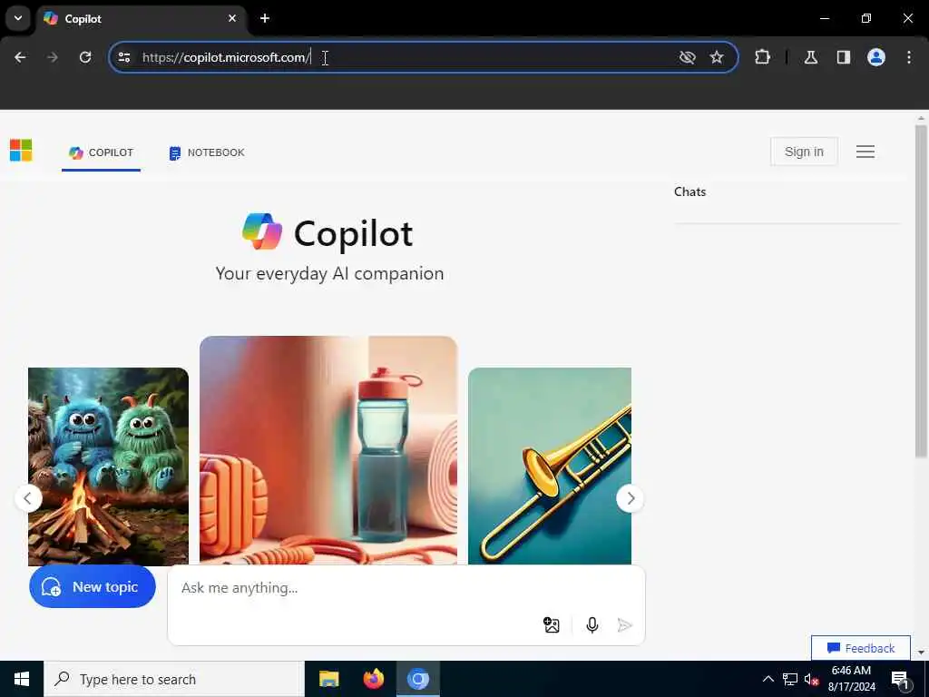Click the third-party cookies eye icon
Screen dimensions: 929x697
(688, 57)
